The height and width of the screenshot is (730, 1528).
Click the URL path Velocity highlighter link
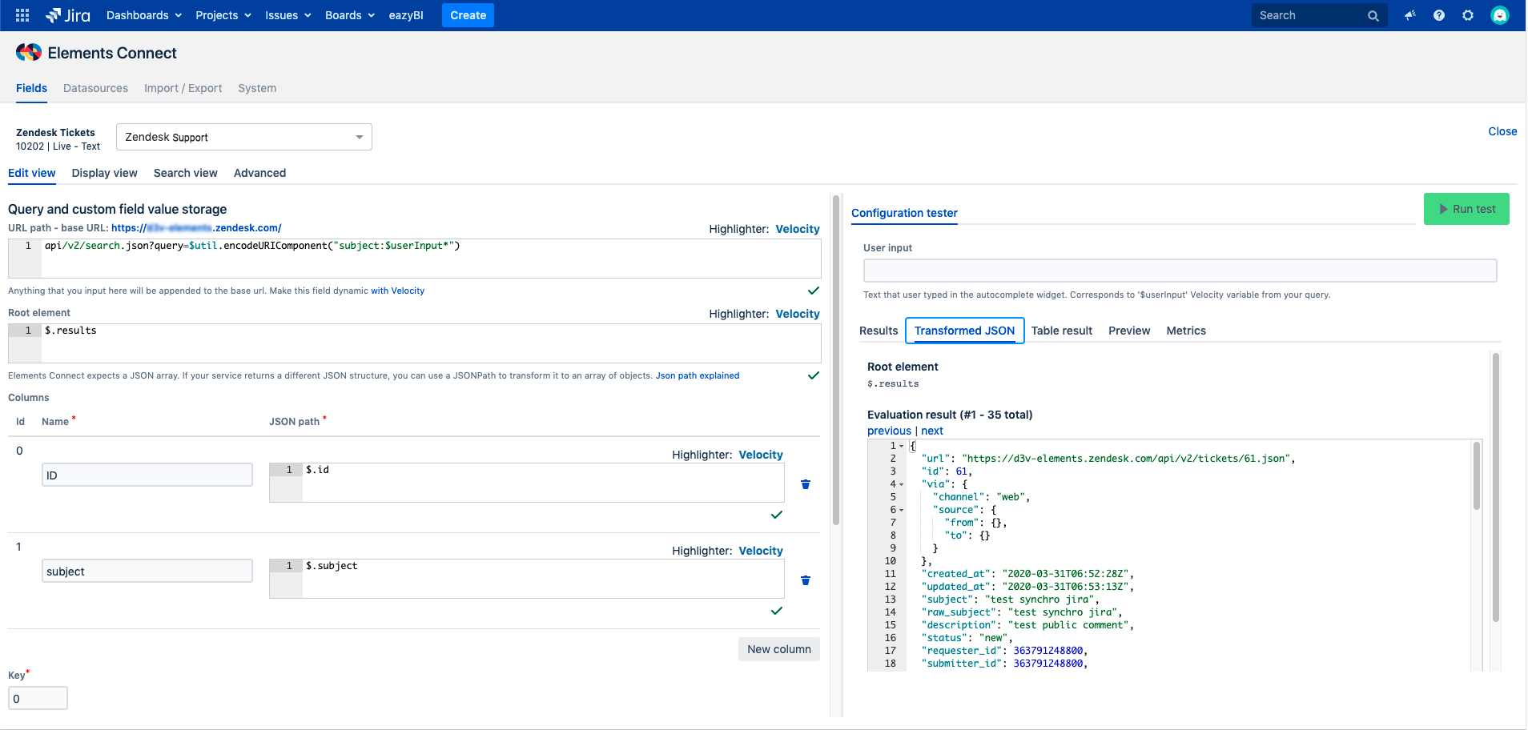[x=797, y=229]
